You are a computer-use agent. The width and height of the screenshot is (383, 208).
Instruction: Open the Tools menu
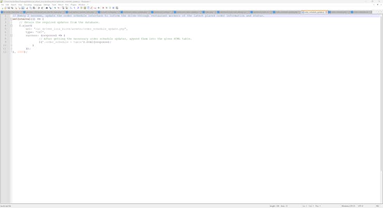tap(54, 5)
